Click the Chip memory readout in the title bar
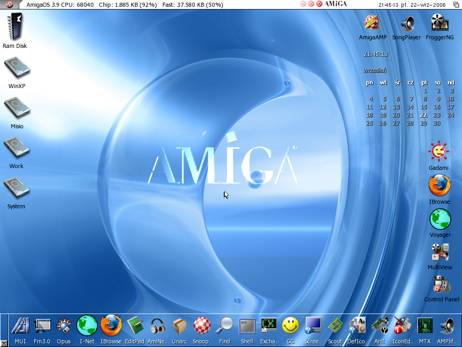The image size is (462, 347). pos(128,5)
